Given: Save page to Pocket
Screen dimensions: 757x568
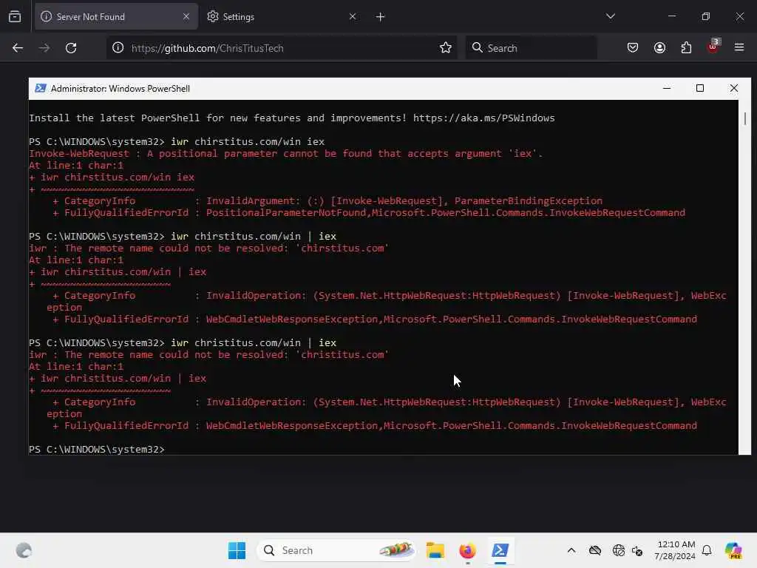Looking at the screenshot, I should [633, 48].
